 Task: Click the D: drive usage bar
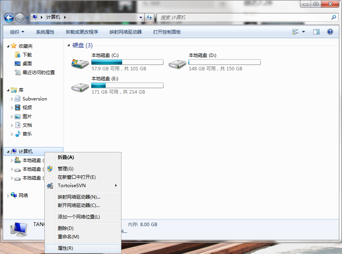point(224,62)
